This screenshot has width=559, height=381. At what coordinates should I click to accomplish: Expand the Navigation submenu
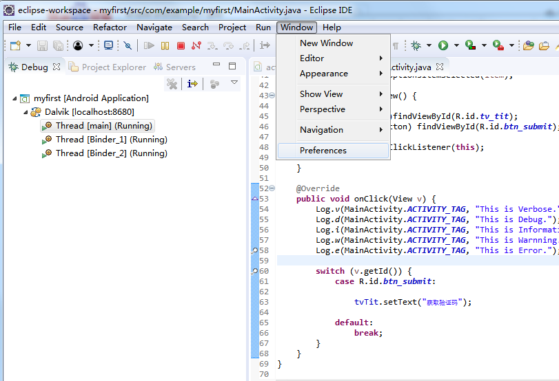[334, 130]
